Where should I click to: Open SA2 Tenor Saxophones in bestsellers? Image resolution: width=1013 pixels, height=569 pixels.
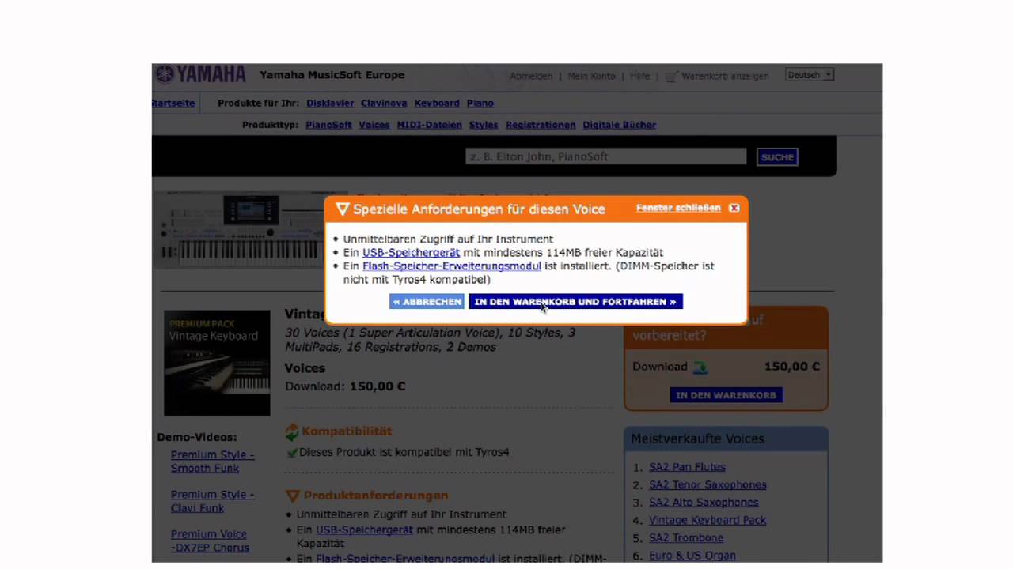(x=708, y=484)
